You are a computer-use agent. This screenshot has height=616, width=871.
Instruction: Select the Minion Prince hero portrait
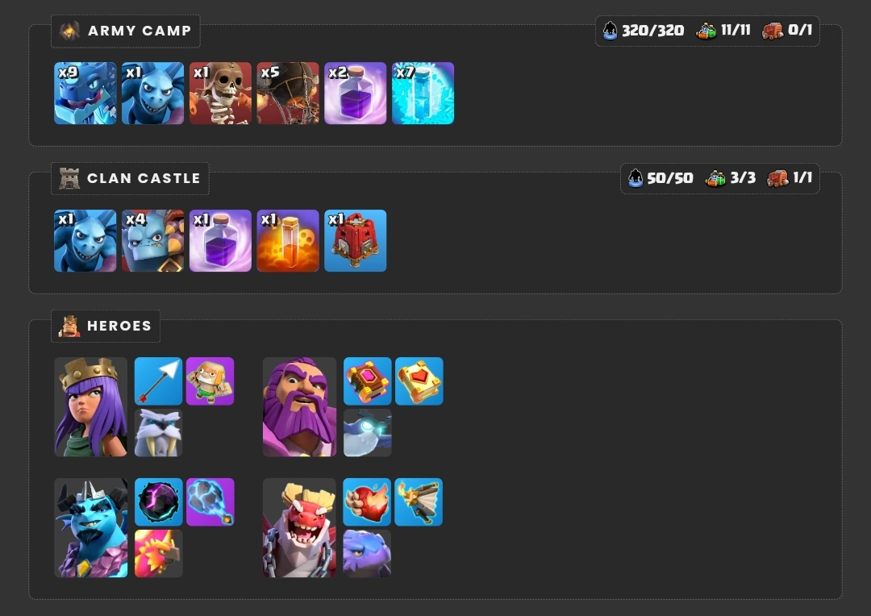[x=91, y=527]
